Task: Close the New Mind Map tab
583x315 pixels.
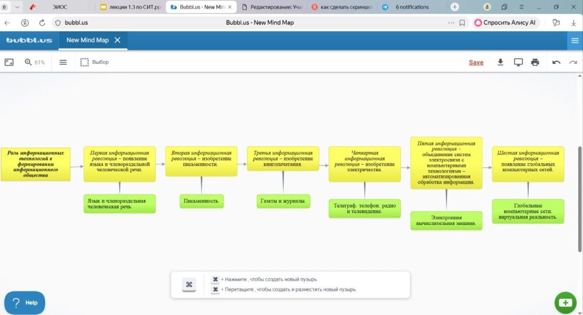Action: (x=117, y=40)
